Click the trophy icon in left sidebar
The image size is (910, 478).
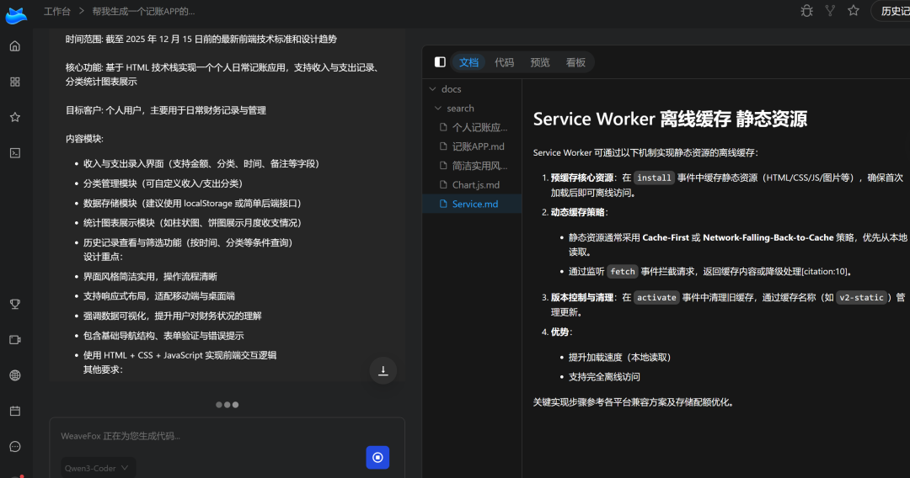pyautogui.click(x=14, y=304)
